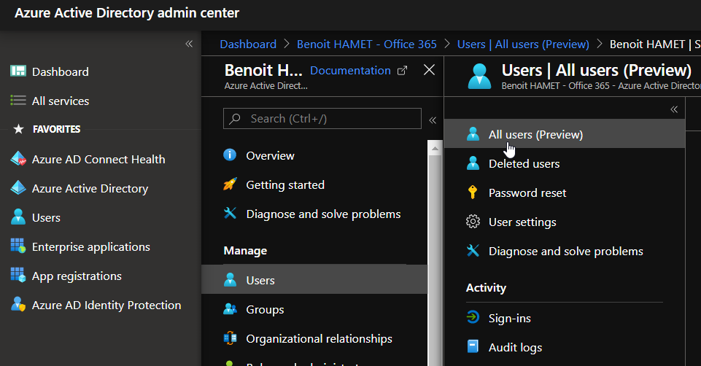Screen dimensions: 701x366
Task: Collapse the Azure Active Directory menu panel
Action: 433,120
